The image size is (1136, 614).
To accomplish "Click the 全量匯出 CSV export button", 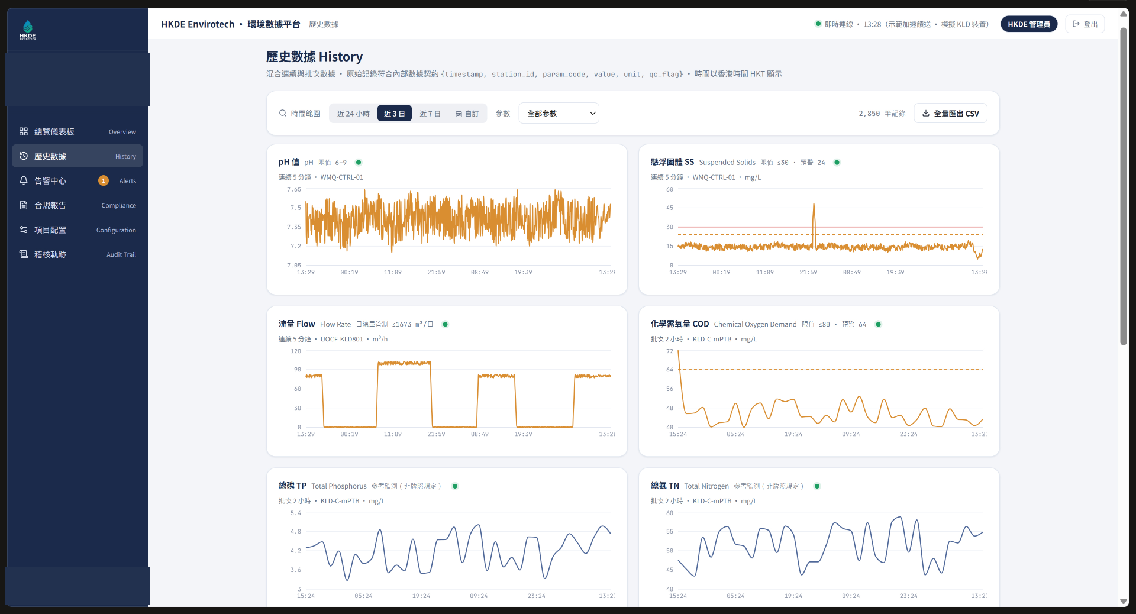I will pos(950,113).
